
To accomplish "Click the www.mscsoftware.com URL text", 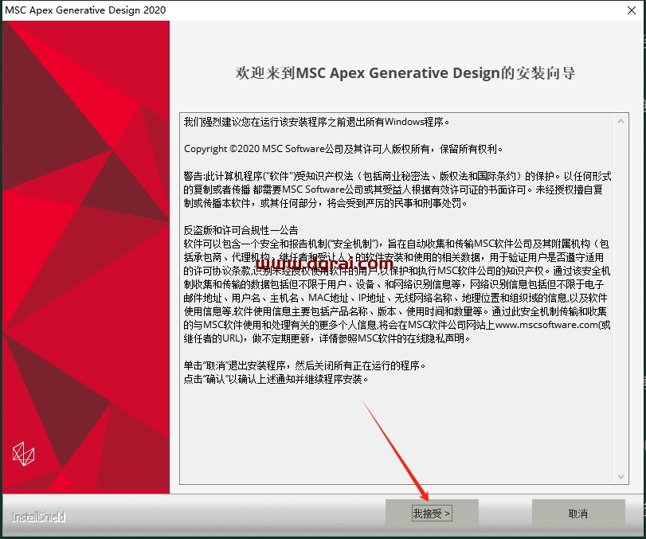I will pyautogui.click(x=546, y=325).
